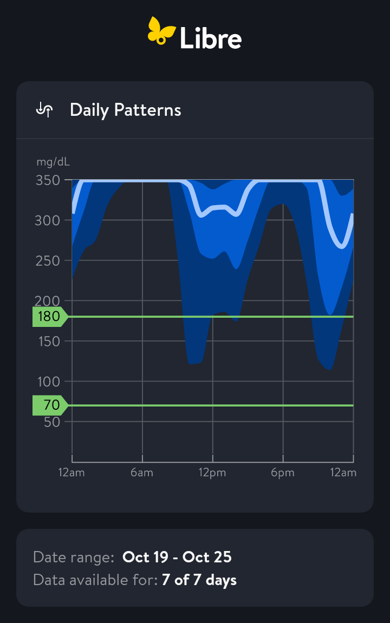Click the 12pm x-axis label
This screenshot has height=623, width=390.
pos(212,473)
